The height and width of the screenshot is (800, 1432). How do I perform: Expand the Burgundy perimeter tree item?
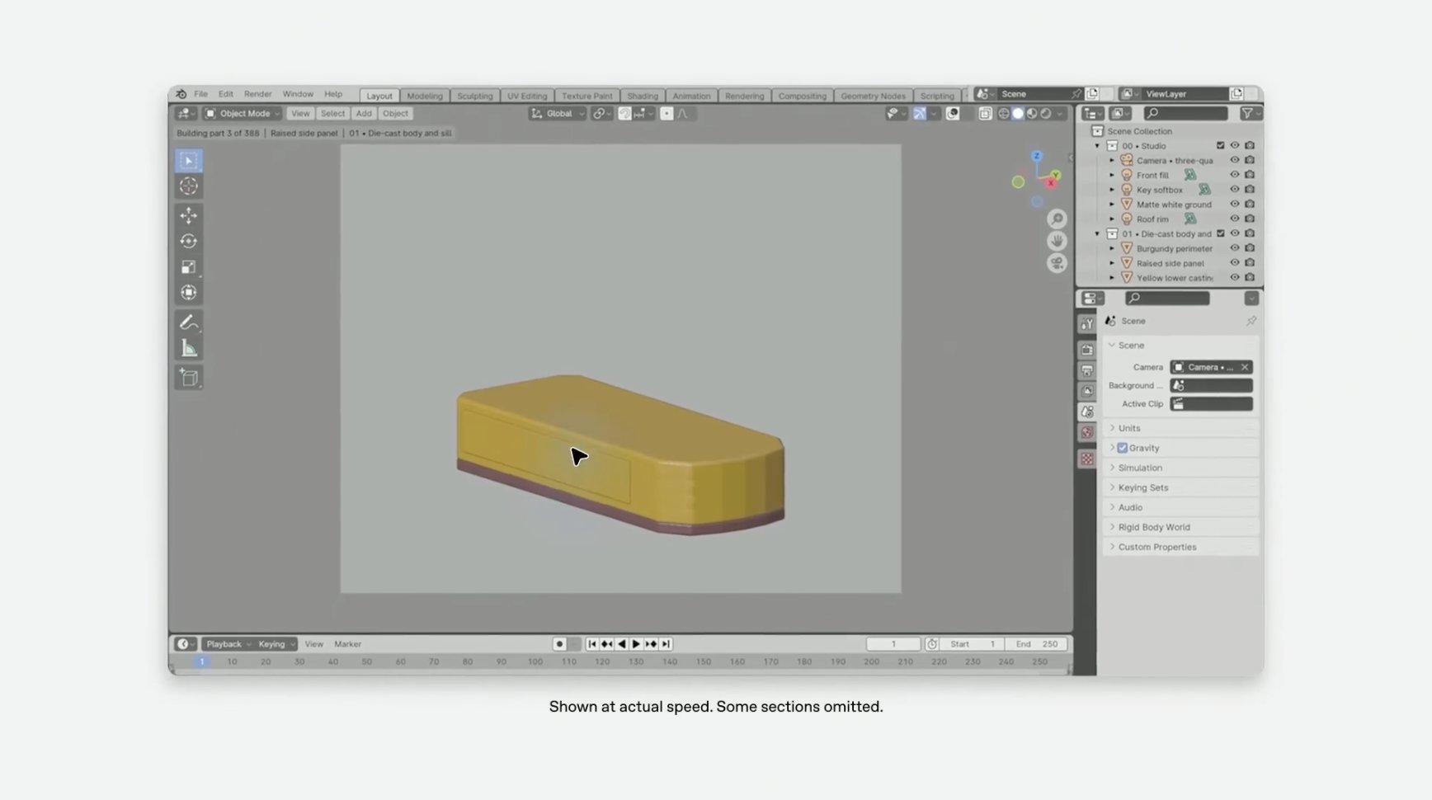[x=1112, y=248]
